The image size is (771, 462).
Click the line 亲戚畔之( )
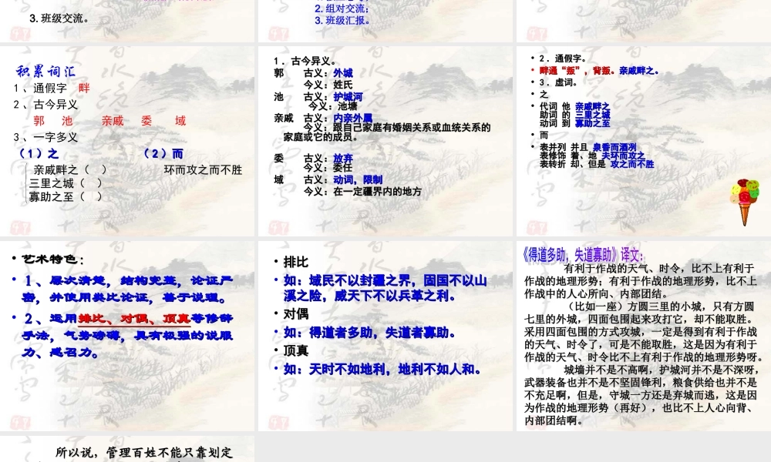[x=69, y=170]
